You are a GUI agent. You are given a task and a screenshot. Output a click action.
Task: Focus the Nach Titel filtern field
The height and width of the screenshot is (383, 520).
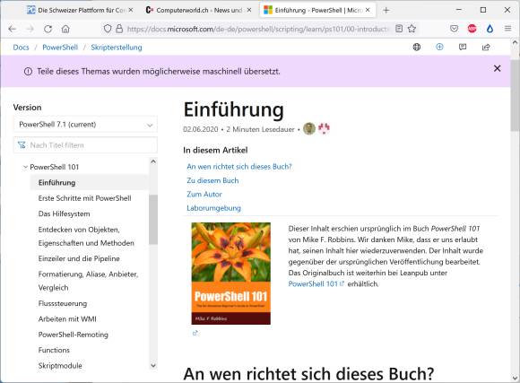(85, 145)
